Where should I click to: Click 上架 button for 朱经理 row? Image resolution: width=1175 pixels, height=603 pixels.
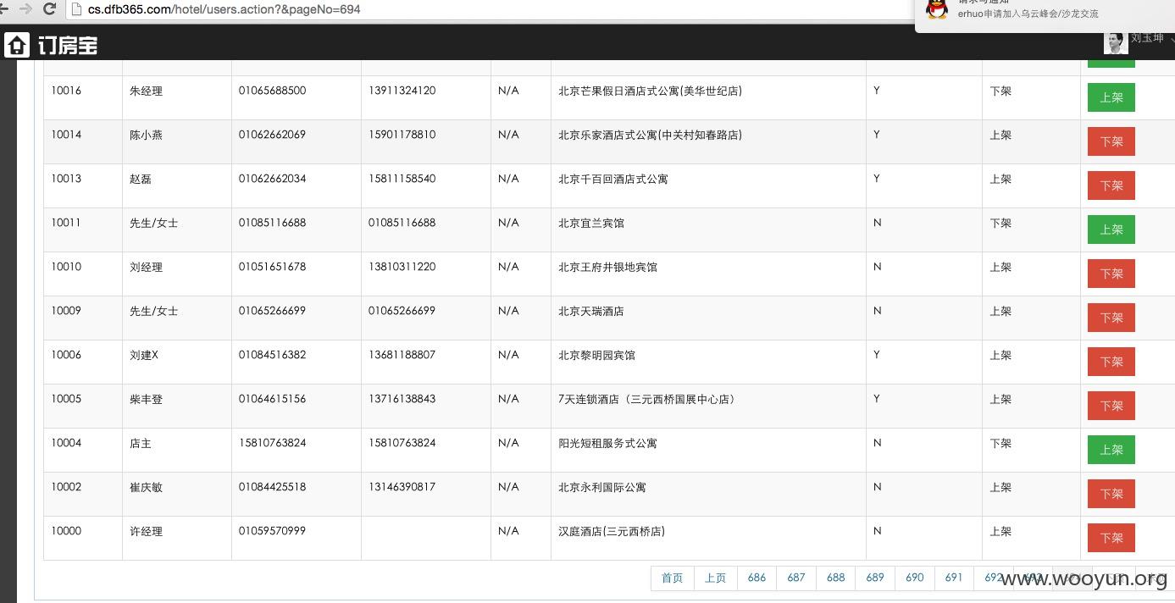pos(1111,97)
